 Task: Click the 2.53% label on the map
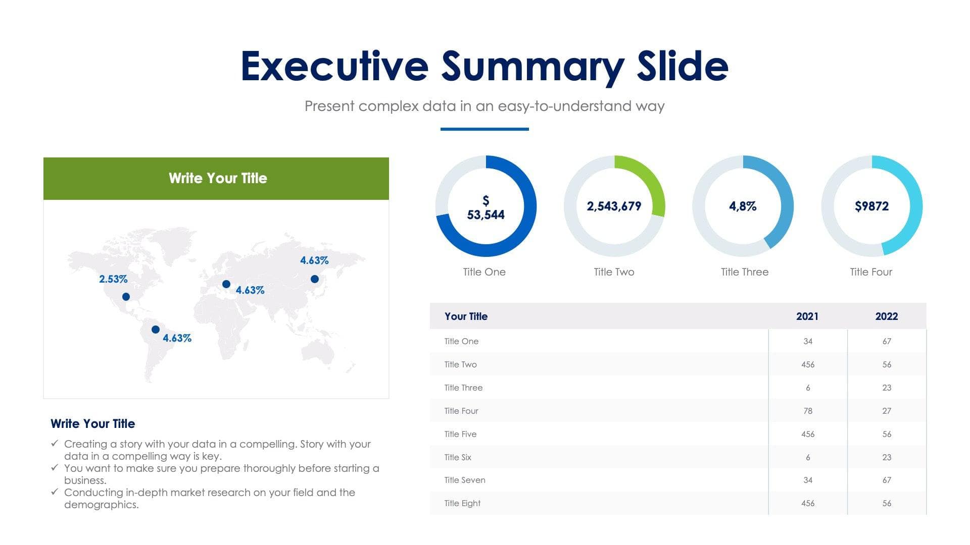(x=113, y=279)
